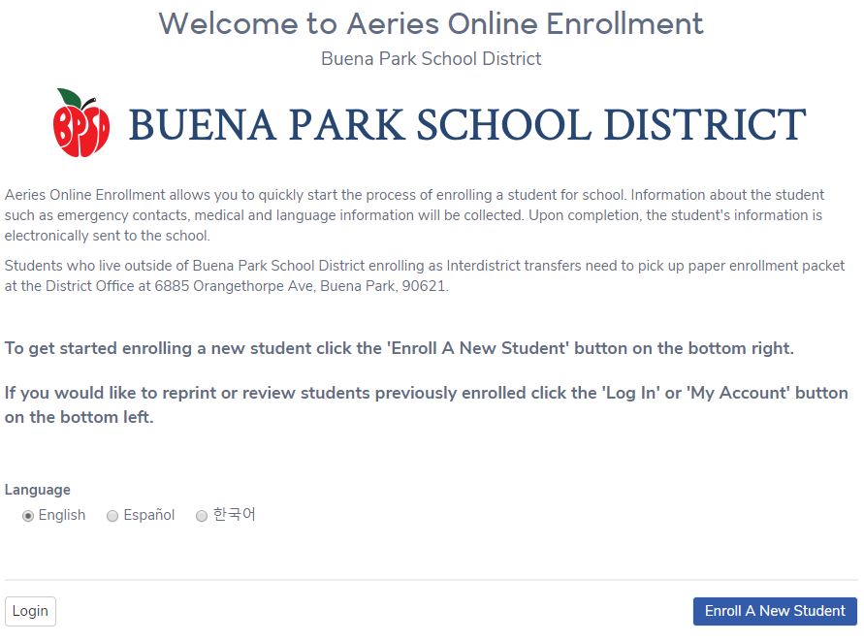Click the 'To get started enrolling' instruction line
The image size is (864, 642).
pyautogui.click(x=399, y=348)
